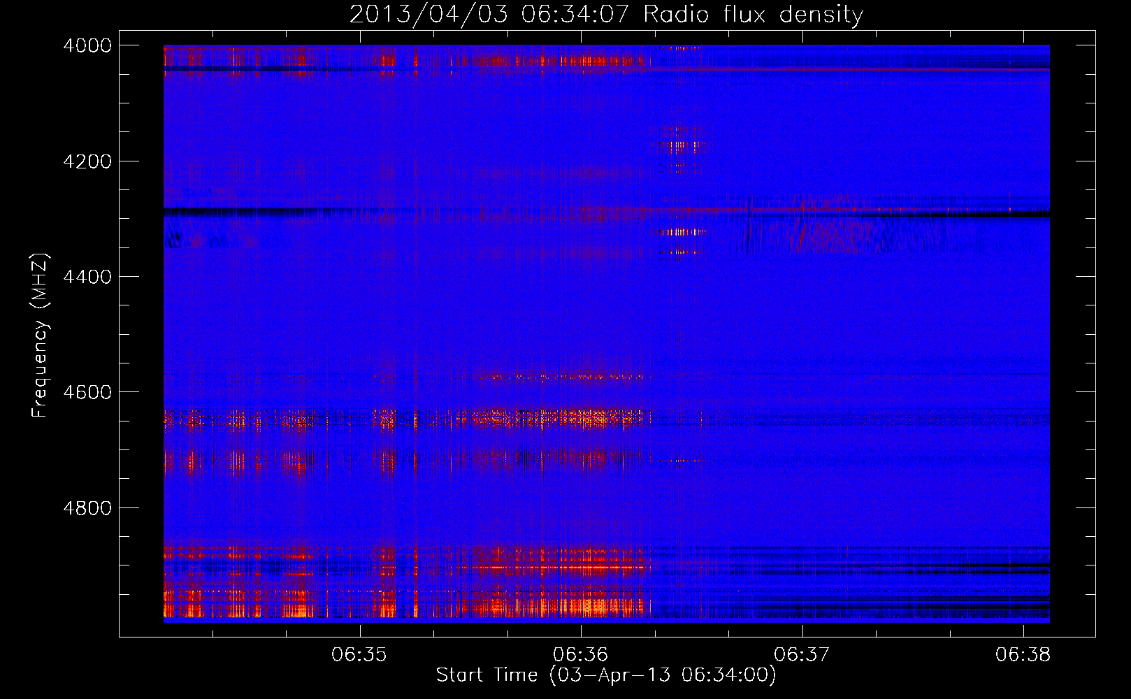The height and width of the screenshot is (699, 1131).
Task: Click the "4800" frequency axis label
Action: [x=87, y=507]
